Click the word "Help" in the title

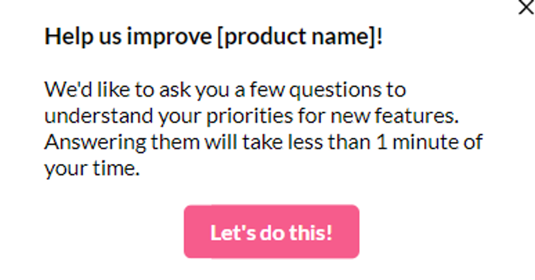(x=64, y=37)
